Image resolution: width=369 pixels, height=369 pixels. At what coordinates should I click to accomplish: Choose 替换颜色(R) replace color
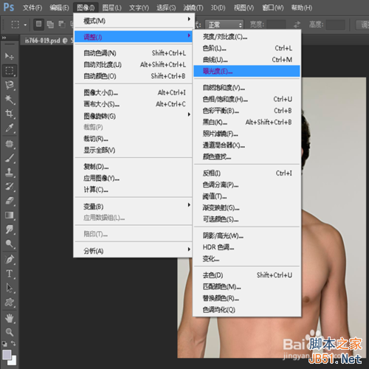point(246,298)
